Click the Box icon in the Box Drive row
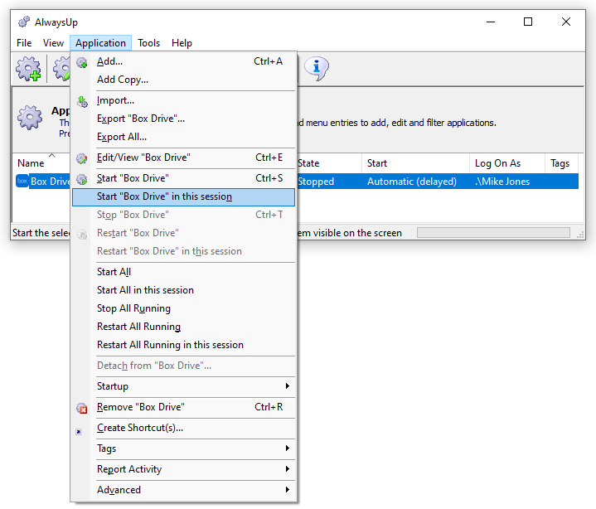This screenshot has height=509, width=596. coord(22,182)
